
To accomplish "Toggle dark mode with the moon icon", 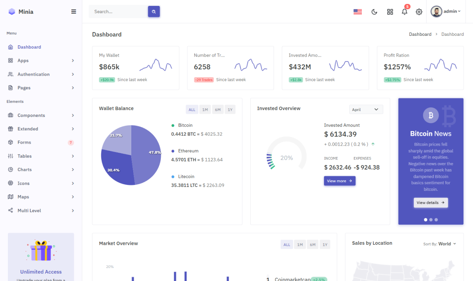I will click(374, 12).
